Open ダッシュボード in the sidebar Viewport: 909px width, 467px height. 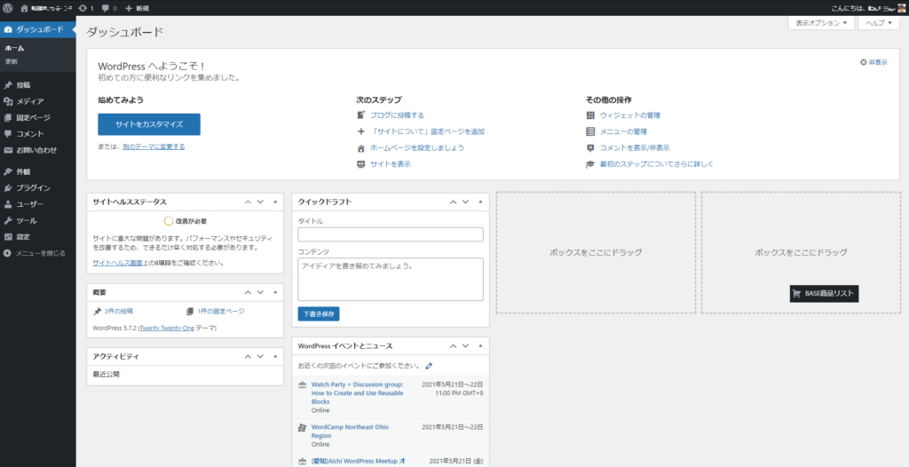pos(37,29)
